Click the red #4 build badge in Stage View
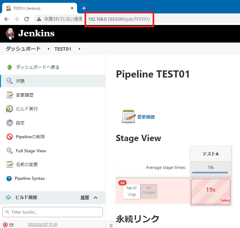Viewport: 240px width, 228px height. (x=122, y=183)
